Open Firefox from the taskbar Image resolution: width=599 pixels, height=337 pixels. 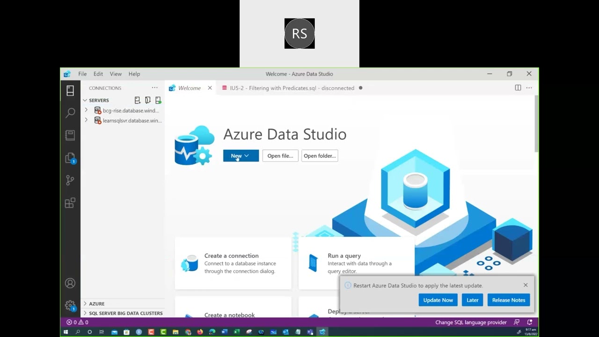[x=200, y=332]
